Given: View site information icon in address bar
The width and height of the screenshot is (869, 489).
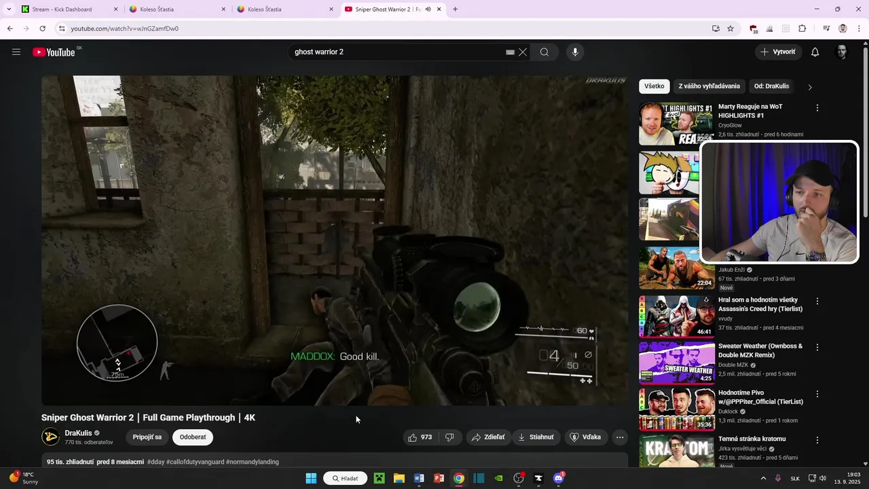Looking at the screenshot, I should (62, 29).
